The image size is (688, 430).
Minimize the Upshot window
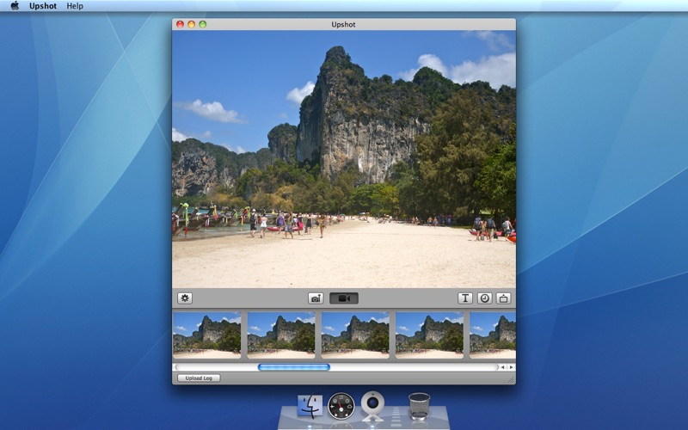point(191,24)
